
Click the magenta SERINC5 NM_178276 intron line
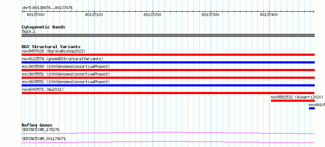pos(168,133)
